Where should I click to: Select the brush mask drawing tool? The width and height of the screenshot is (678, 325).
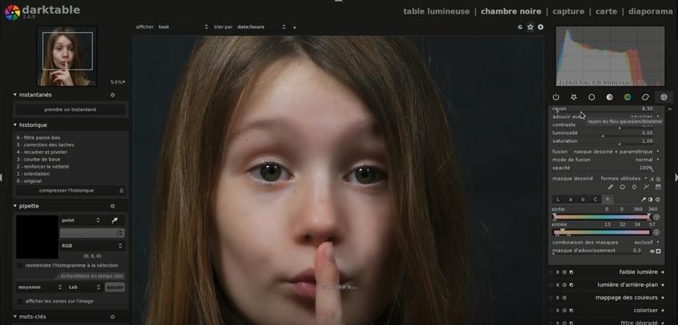click(611, 187)
